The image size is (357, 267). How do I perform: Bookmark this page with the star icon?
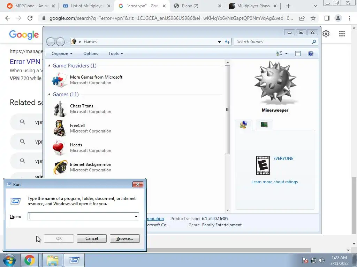click(x=313, y=18)
